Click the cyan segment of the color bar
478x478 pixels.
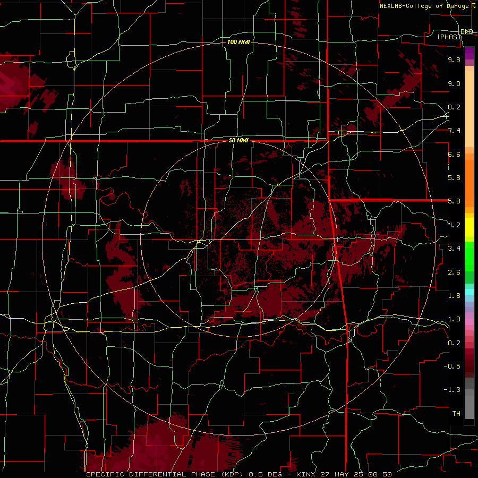[x=469, y=292]
